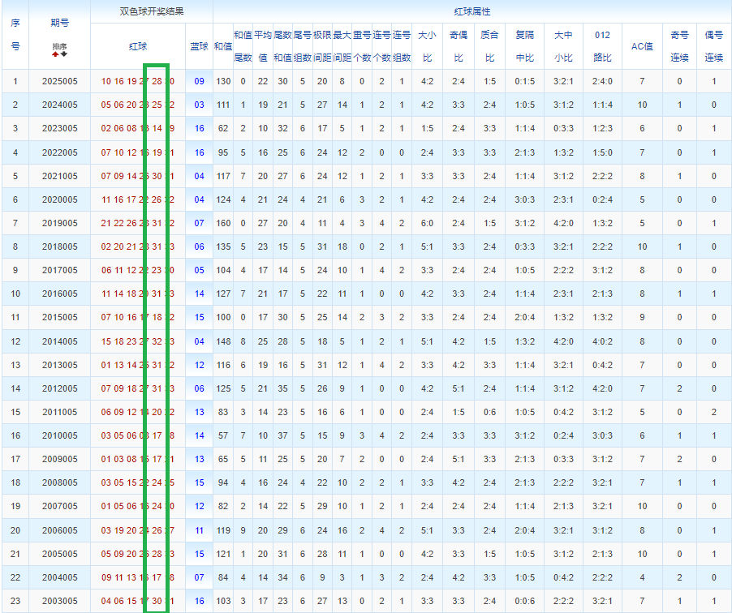732x613 pixels.
Task: Click the 偶号连续 column header
Action: (x=713, y=47)
